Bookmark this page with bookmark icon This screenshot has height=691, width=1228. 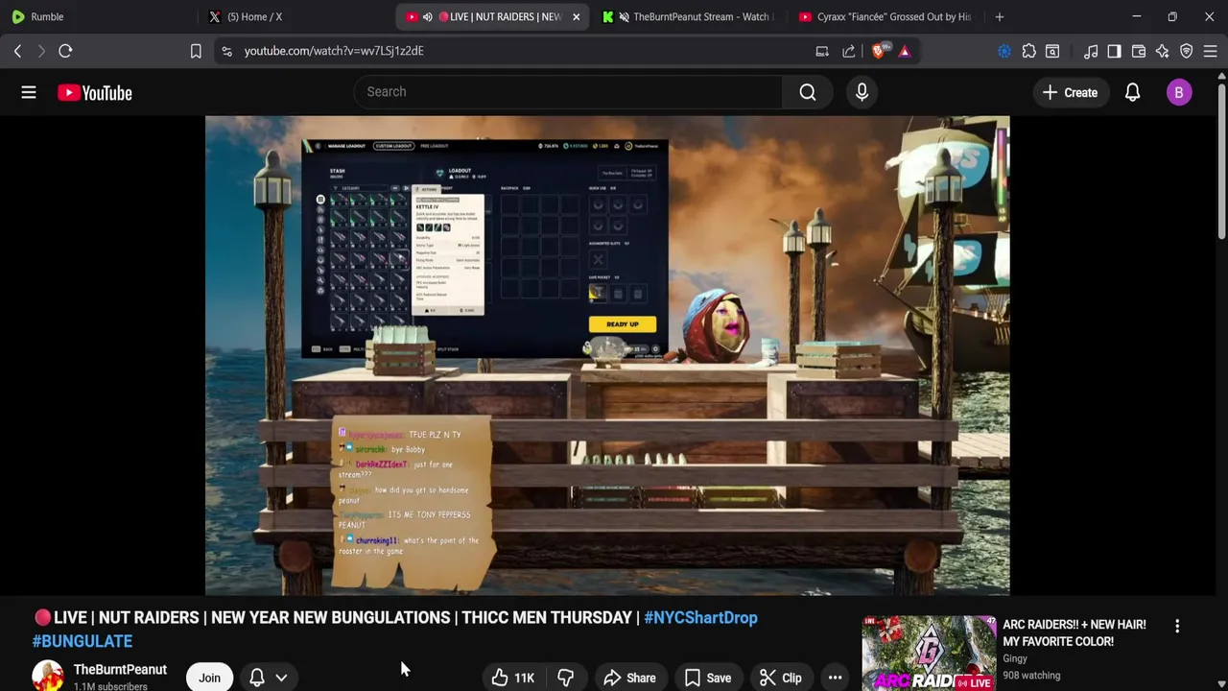point(196,51)
